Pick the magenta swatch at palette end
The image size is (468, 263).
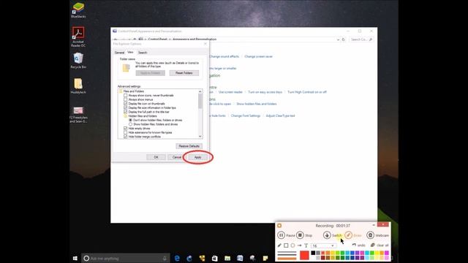(x=387, y=254)
